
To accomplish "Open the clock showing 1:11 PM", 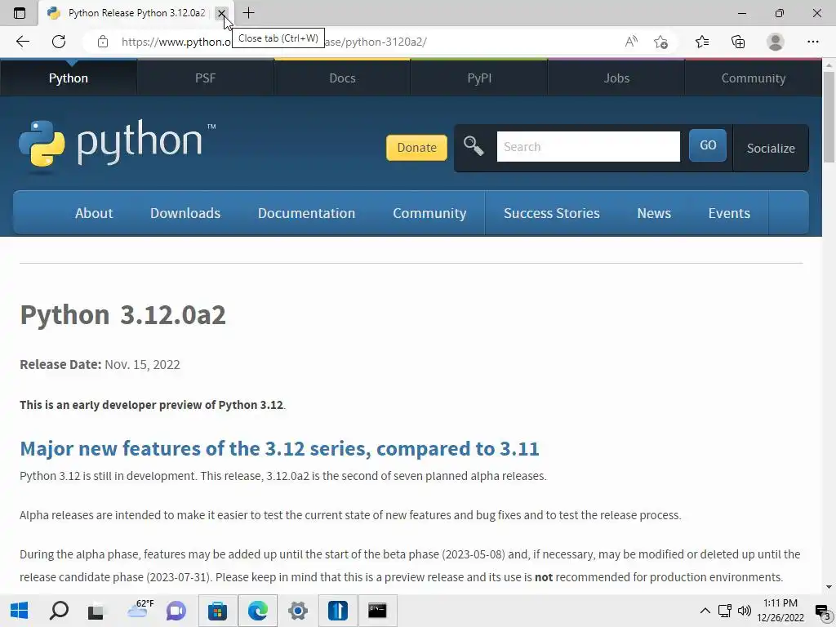I will 780,611.
